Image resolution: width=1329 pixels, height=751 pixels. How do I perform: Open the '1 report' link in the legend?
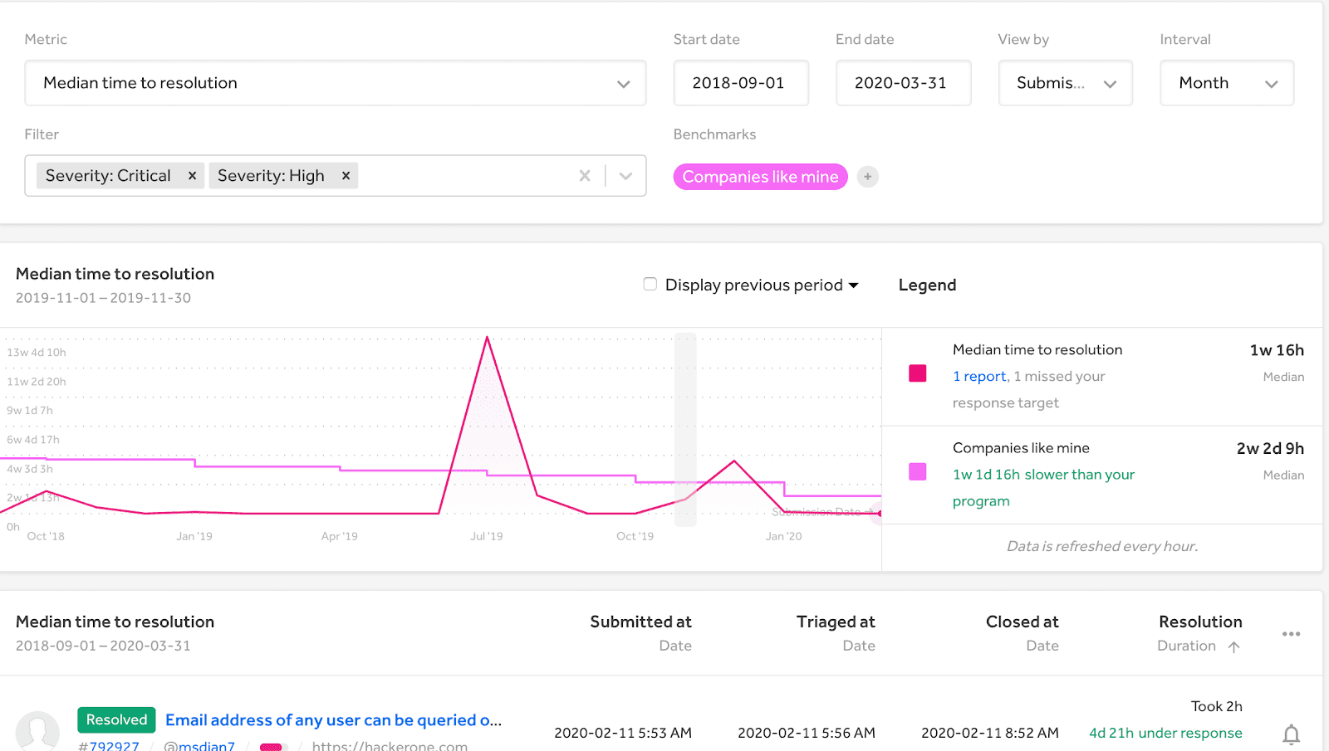pos(979,377)
